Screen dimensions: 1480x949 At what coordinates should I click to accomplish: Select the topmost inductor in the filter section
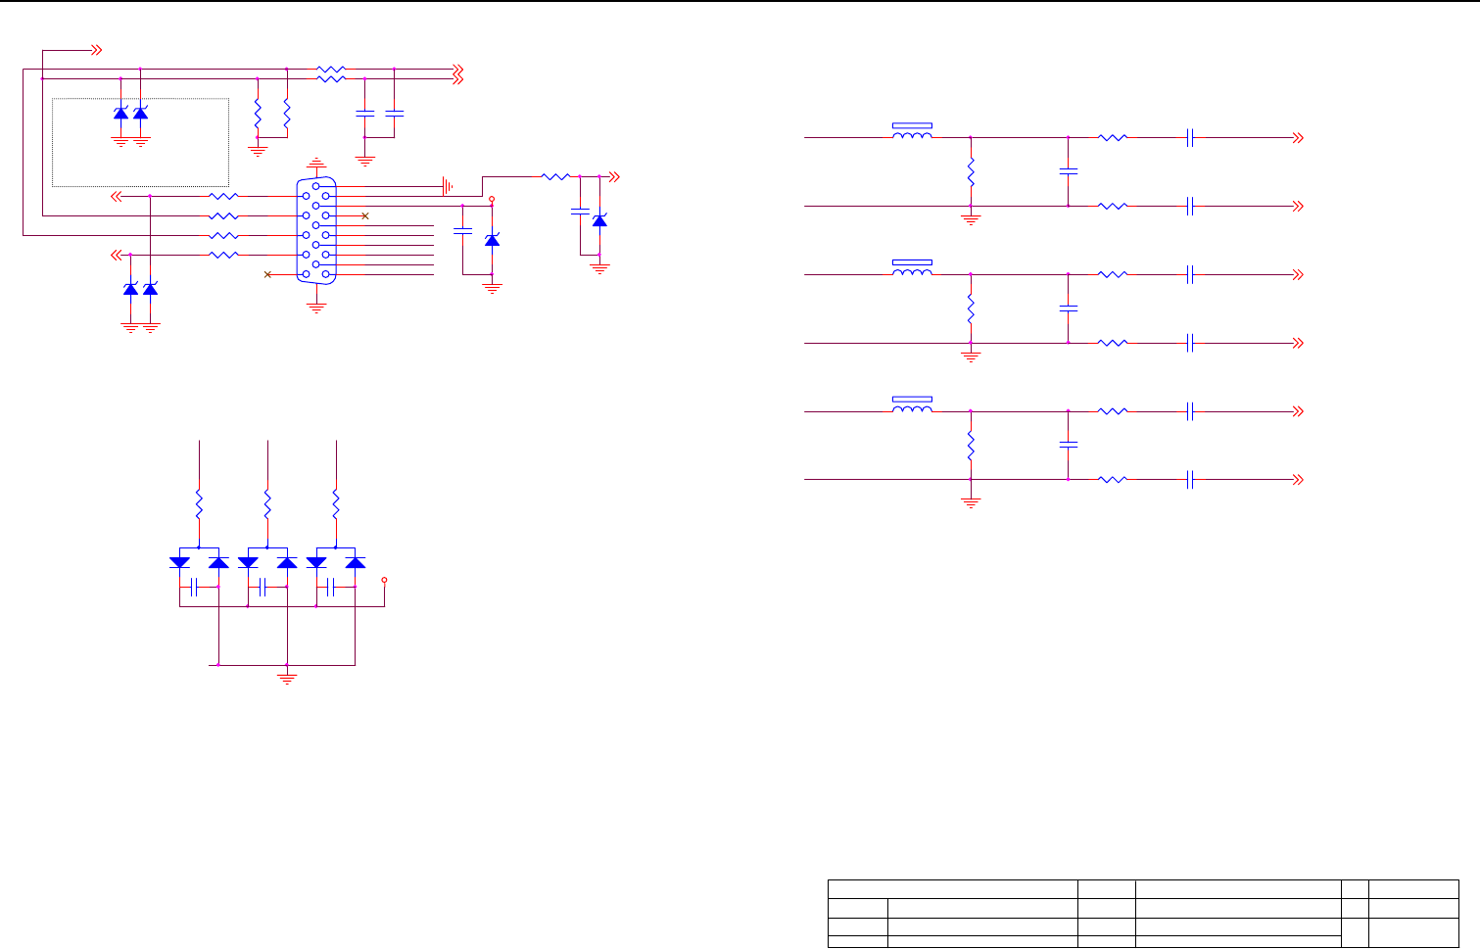point(912,132)
